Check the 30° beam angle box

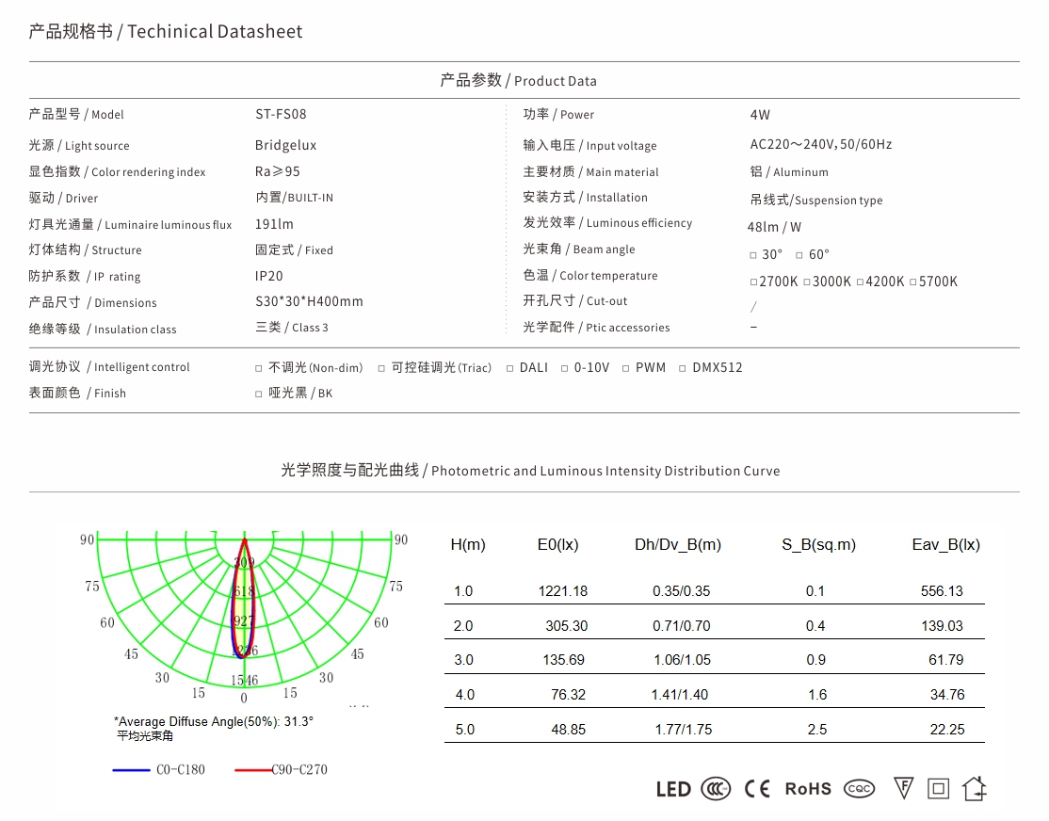[x=753, y=255]
